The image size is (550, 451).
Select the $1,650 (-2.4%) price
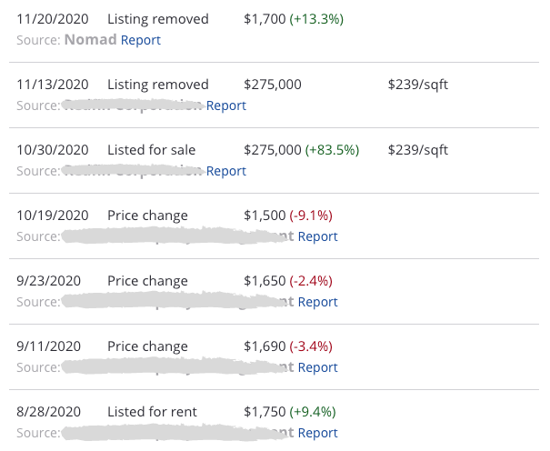(x=288, y=281)
